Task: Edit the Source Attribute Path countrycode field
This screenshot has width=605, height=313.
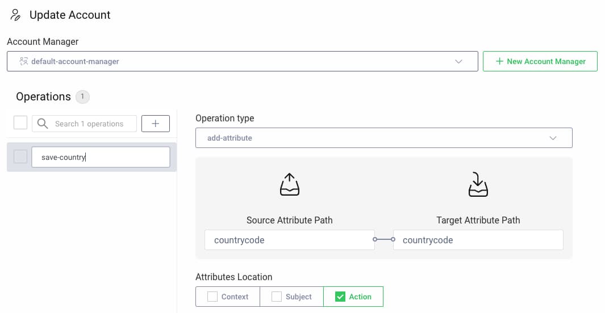Action: coord(289,240)
